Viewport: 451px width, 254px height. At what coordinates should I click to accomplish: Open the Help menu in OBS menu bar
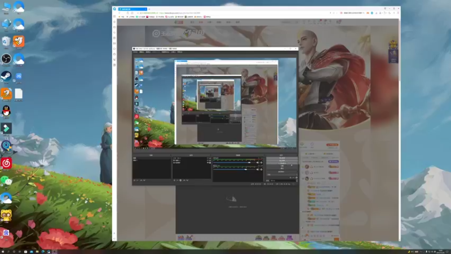[180, 52]
